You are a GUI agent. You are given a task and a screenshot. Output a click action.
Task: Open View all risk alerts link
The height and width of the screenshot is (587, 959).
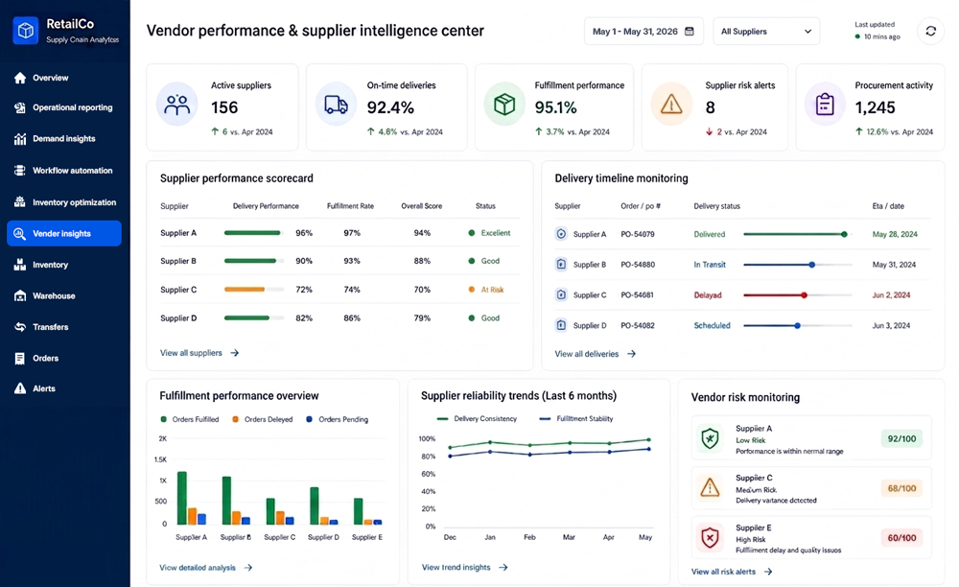732,572
